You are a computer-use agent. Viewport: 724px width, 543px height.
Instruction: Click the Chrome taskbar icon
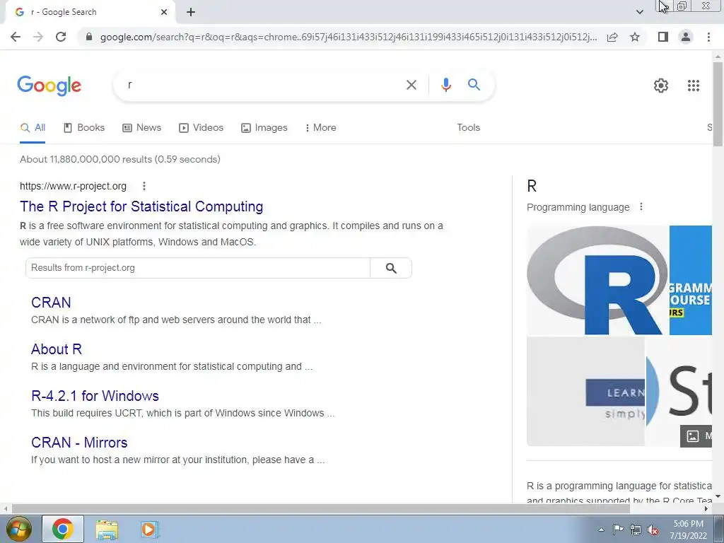(63, 529)
